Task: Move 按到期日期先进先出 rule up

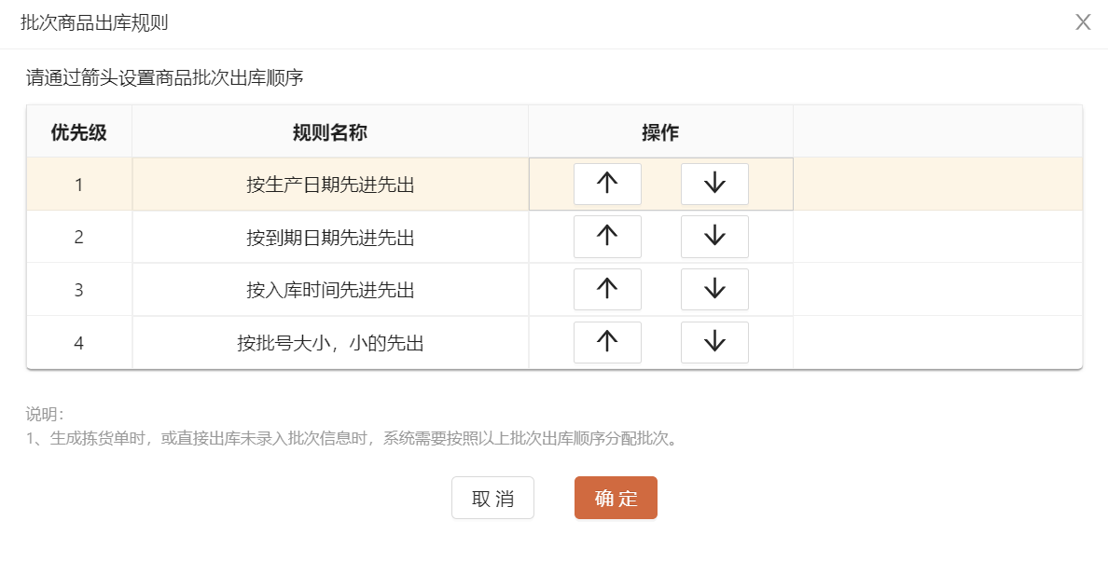Action: click(x=607, y=237)
